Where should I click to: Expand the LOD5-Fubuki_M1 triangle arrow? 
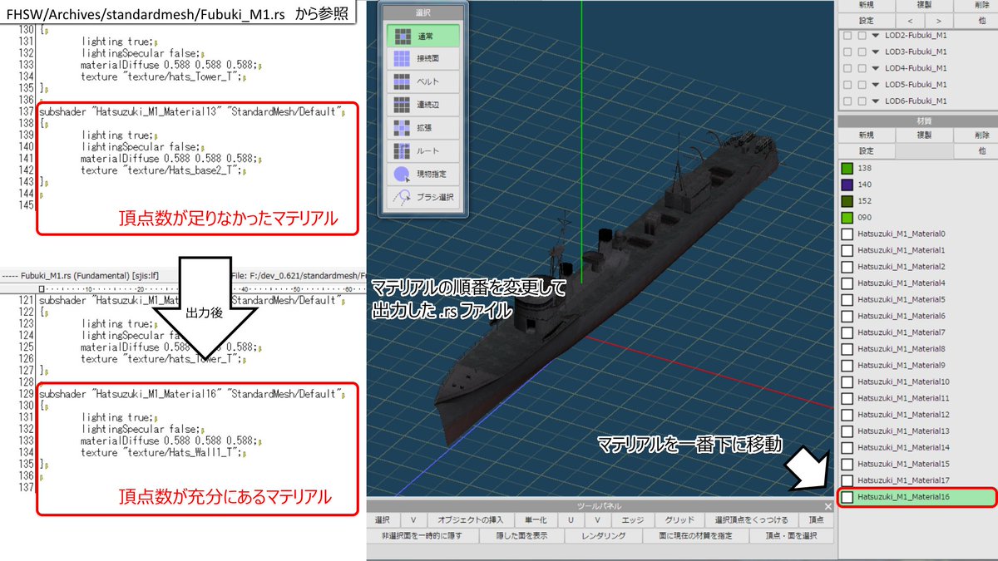pyautogui.click(x=877, y=85)
